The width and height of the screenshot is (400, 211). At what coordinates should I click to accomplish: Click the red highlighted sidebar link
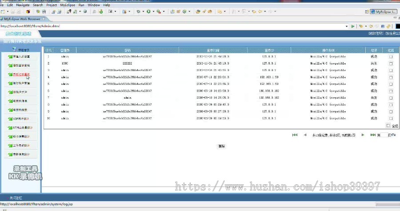[21, 75]
